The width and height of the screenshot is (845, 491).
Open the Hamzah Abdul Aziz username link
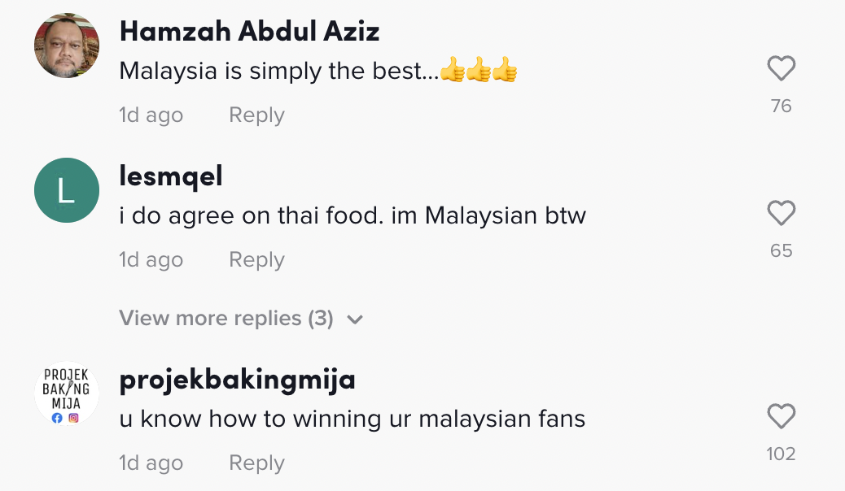tap(249, 32)
